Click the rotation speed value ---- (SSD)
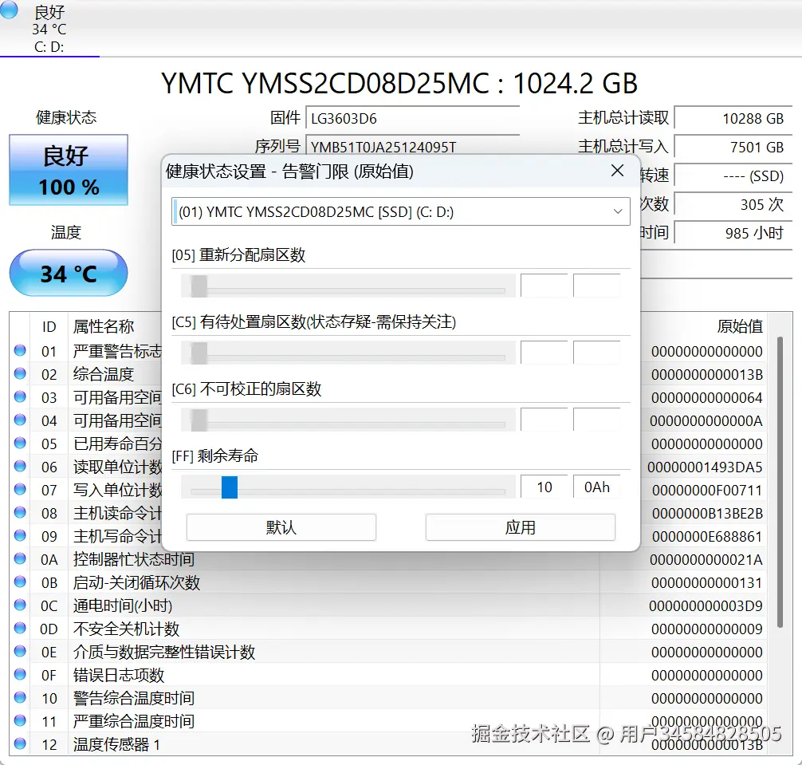 pyautogui.click(x=733, y=175)
